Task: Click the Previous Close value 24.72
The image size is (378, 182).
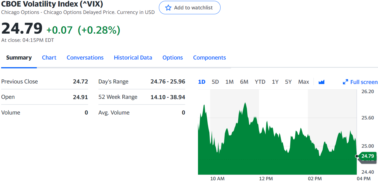Action: 80,81
